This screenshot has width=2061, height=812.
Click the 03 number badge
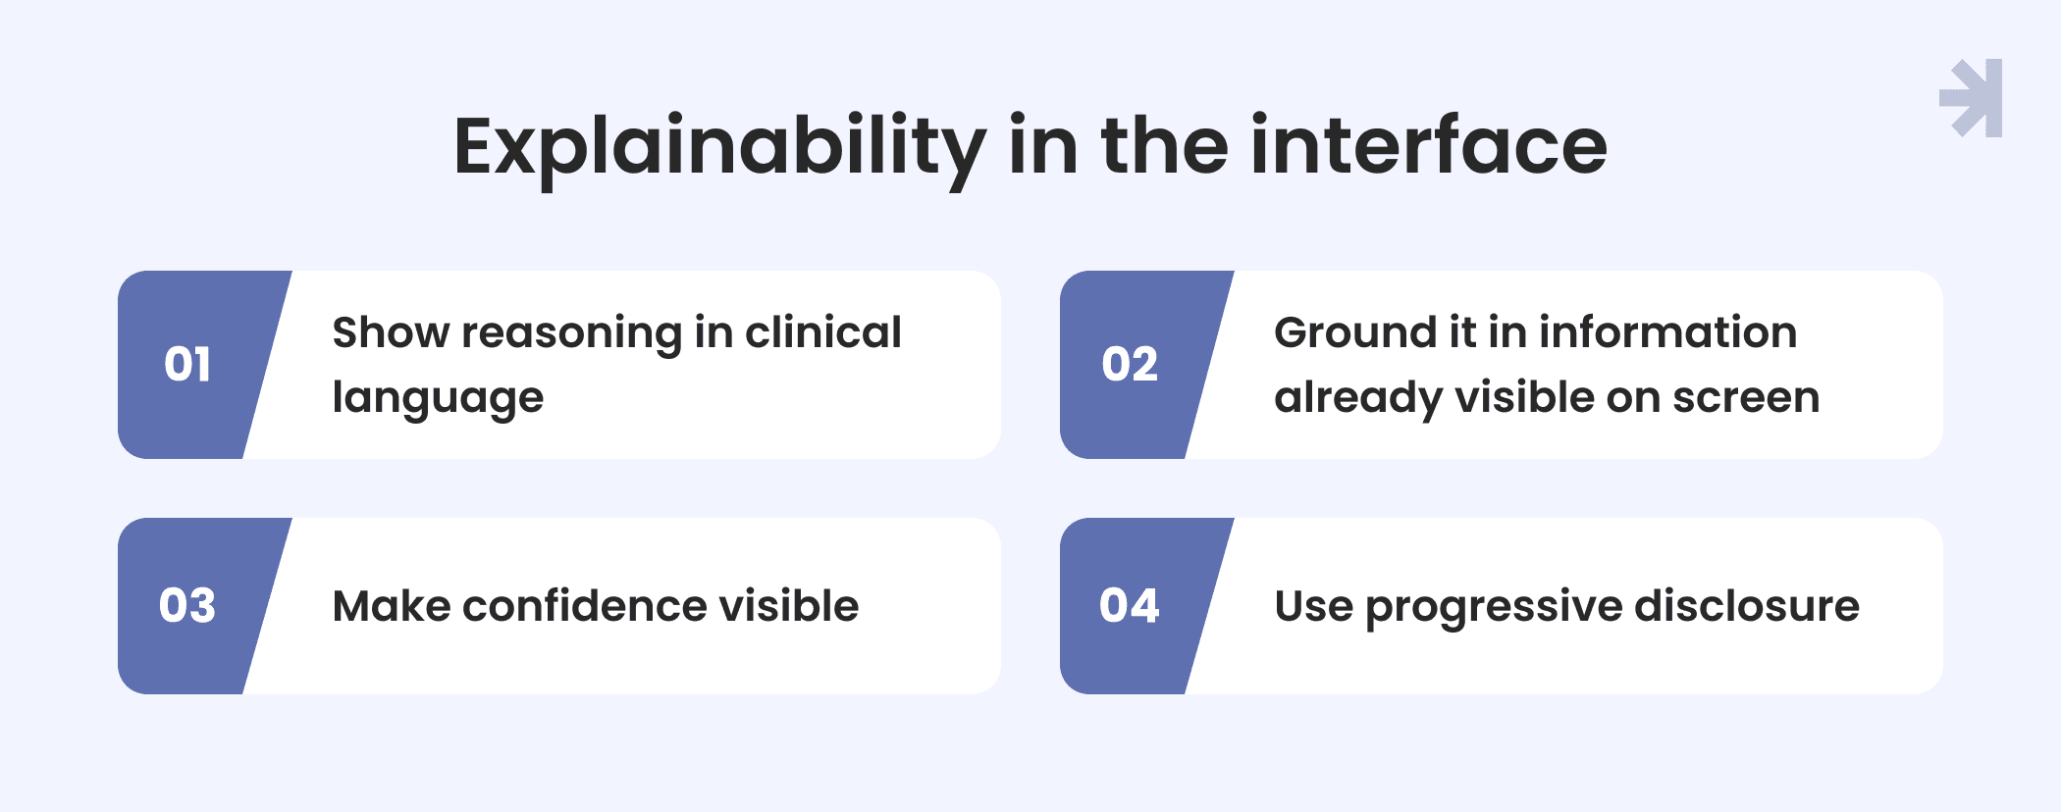pos(188,606)
